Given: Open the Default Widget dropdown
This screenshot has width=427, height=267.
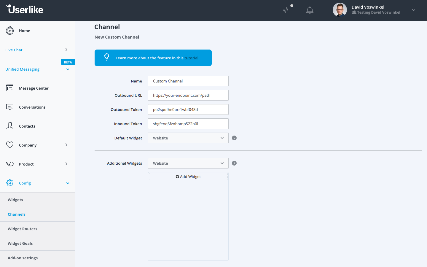Looking at the screenshot, I should 188,138.
